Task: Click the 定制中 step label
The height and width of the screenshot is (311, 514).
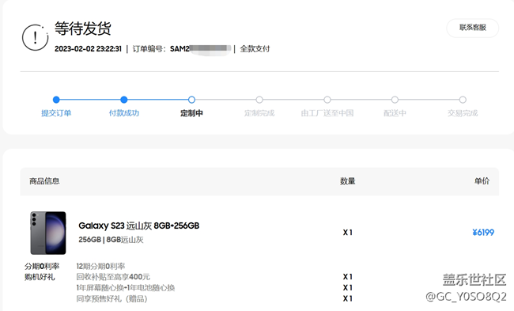Action: [192, 113]
